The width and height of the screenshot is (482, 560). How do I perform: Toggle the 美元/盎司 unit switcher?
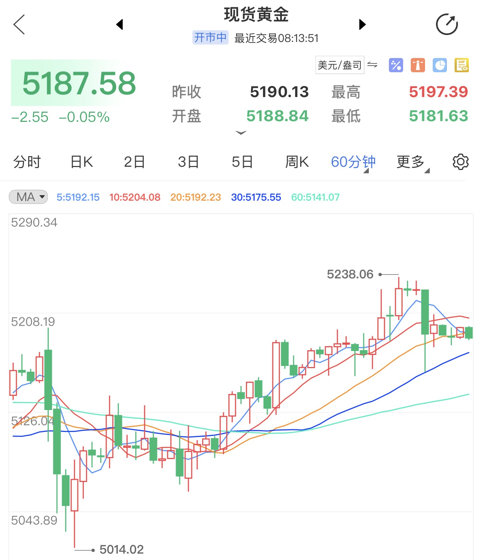tap(340, 65)
